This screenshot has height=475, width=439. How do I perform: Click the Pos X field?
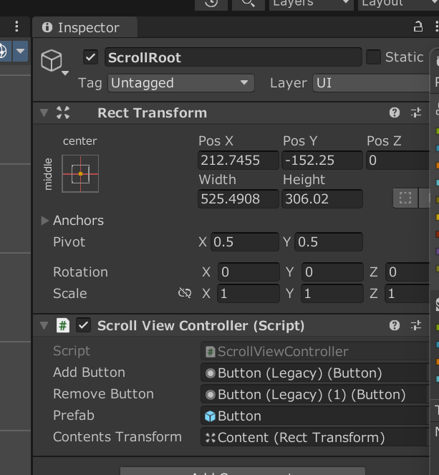coord(238,160)
